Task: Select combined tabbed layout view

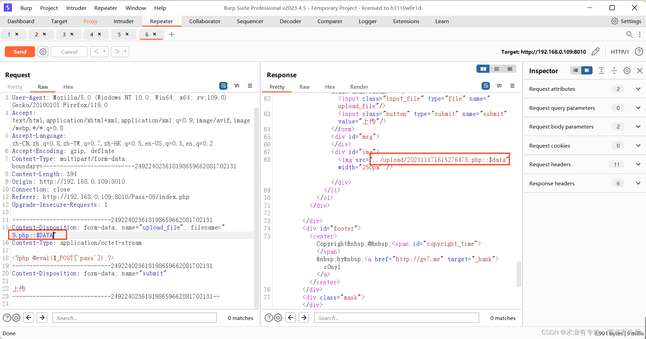Action: click(510, 69)
